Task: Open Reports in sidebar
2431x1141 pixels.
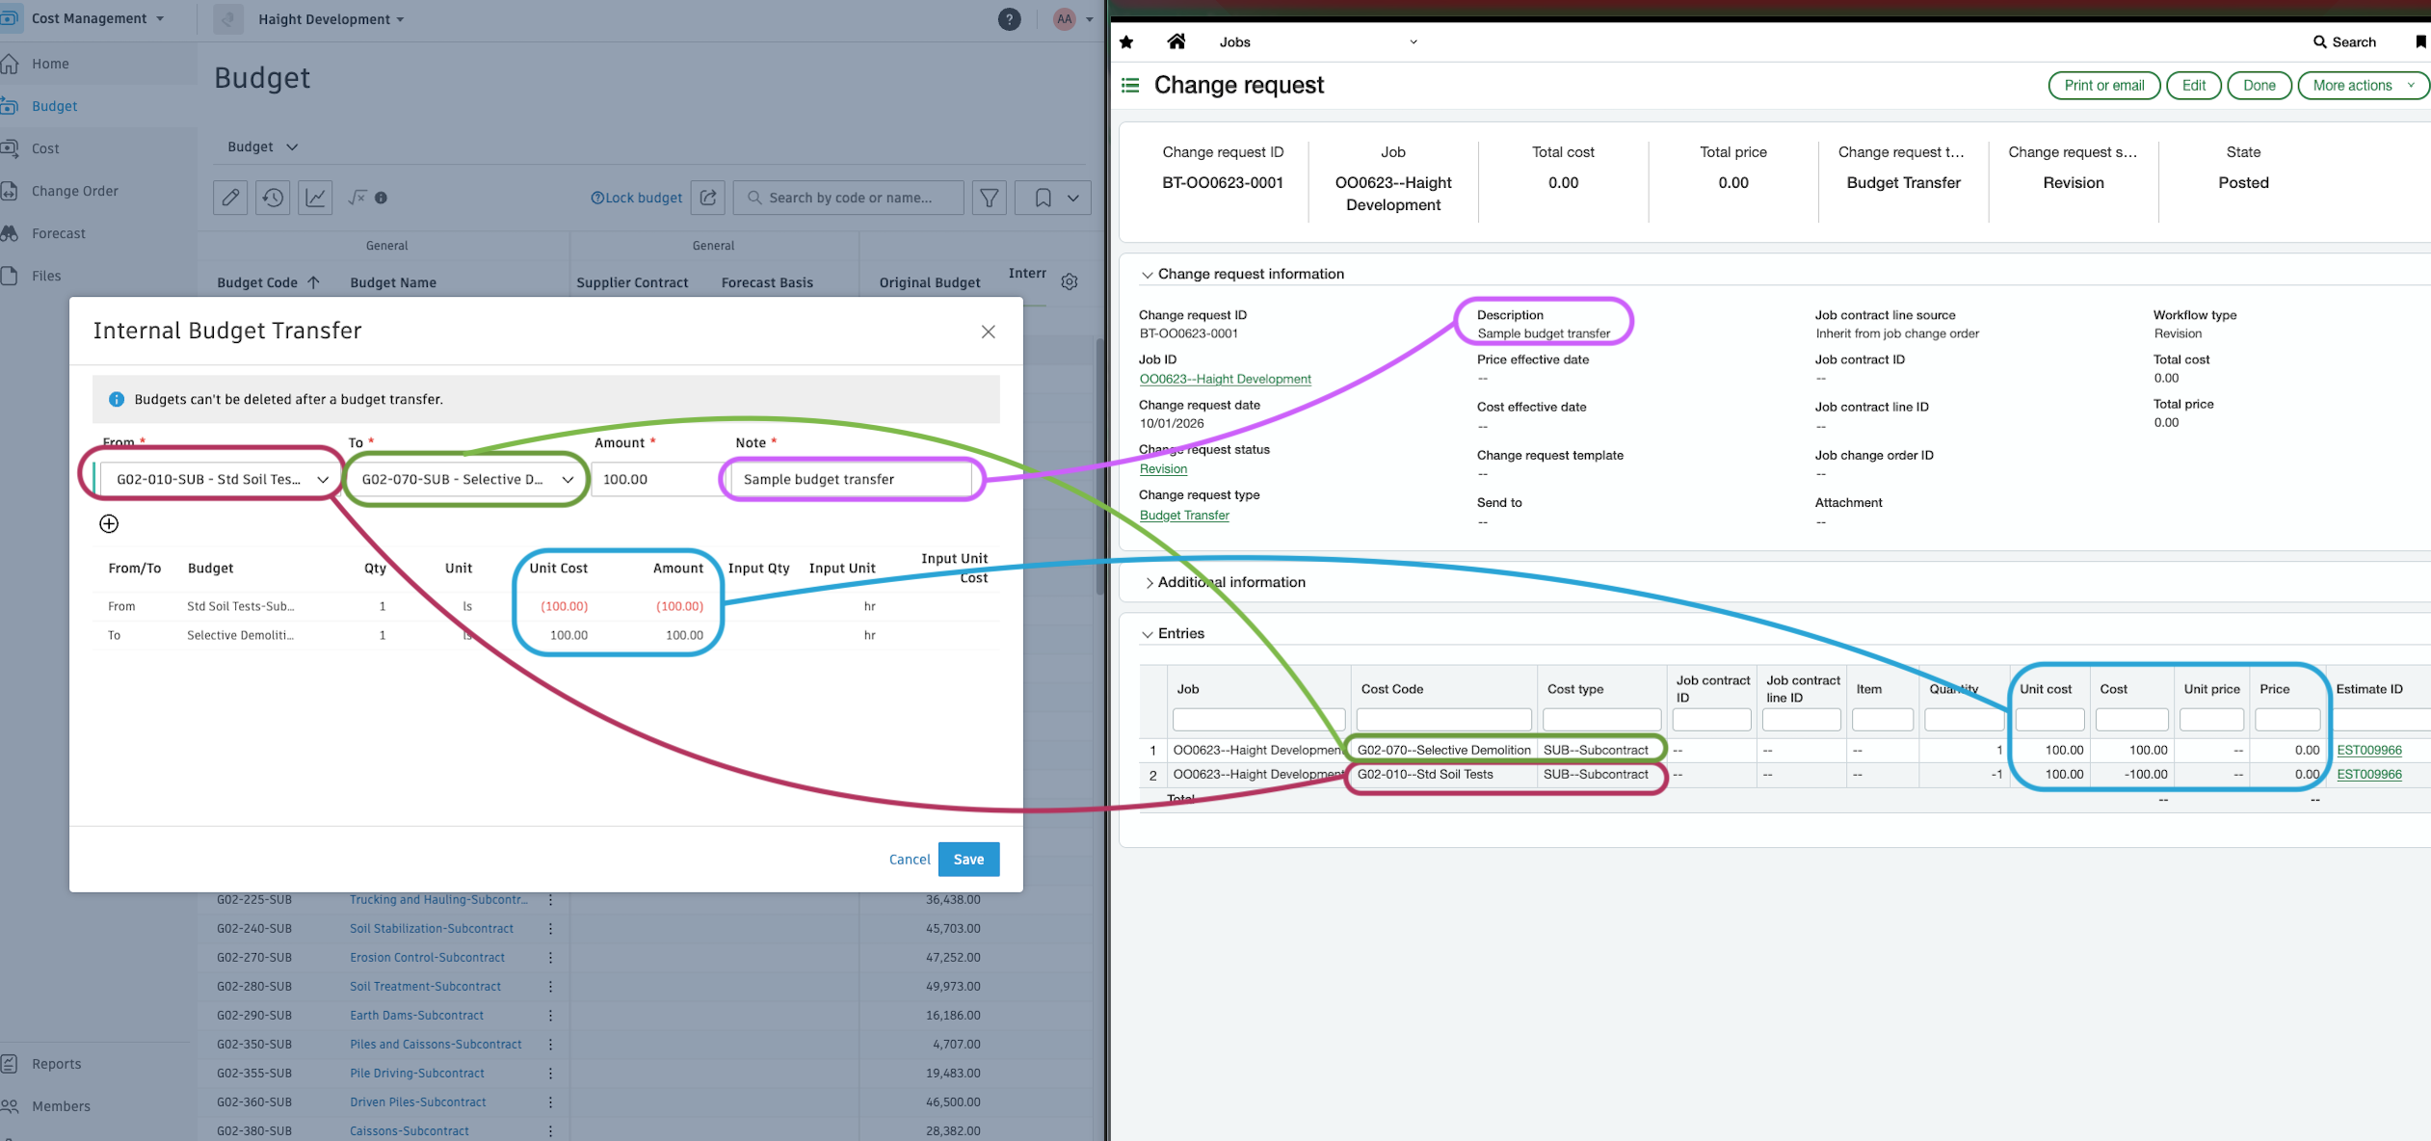Action: 56,1064
